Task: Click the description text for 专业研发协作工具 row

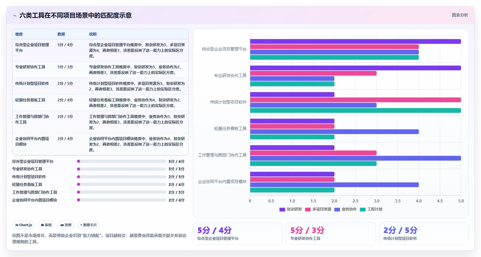Action: [135, 70]
